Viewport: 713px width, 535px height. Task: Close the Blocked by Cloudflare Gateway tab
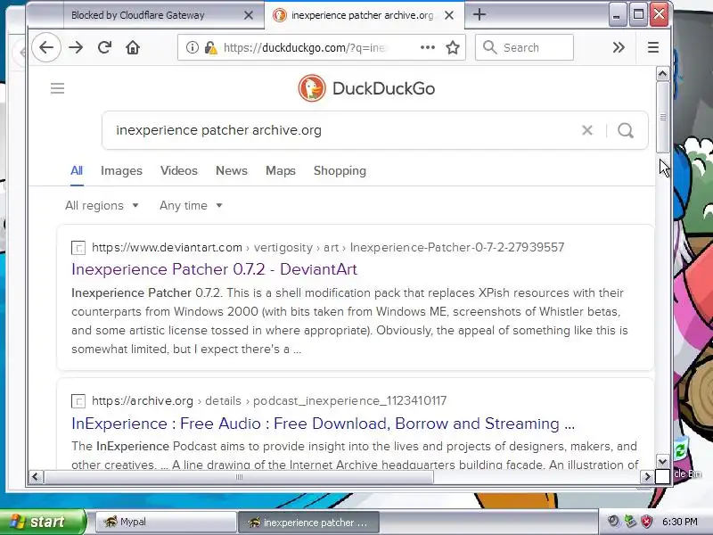click(x=249, y=15)
